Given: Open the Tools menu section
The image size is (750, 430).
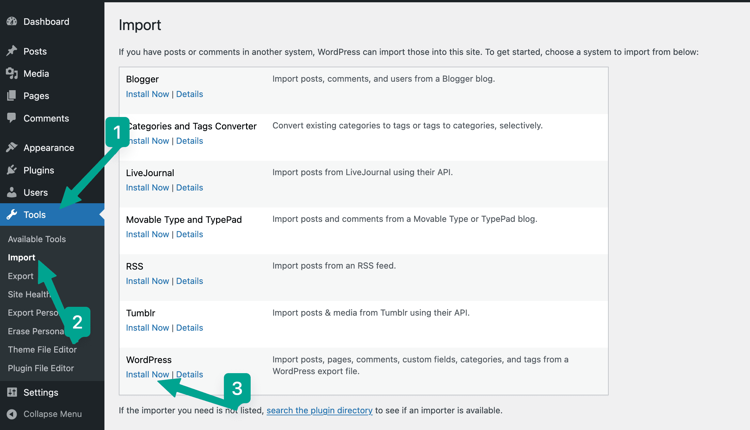Looking at the screenshot, I should coord(35,215).
